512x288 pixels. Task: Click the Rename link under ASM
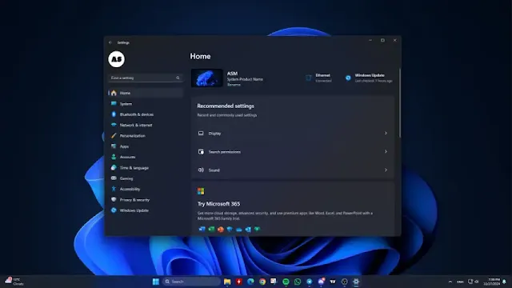234,85
